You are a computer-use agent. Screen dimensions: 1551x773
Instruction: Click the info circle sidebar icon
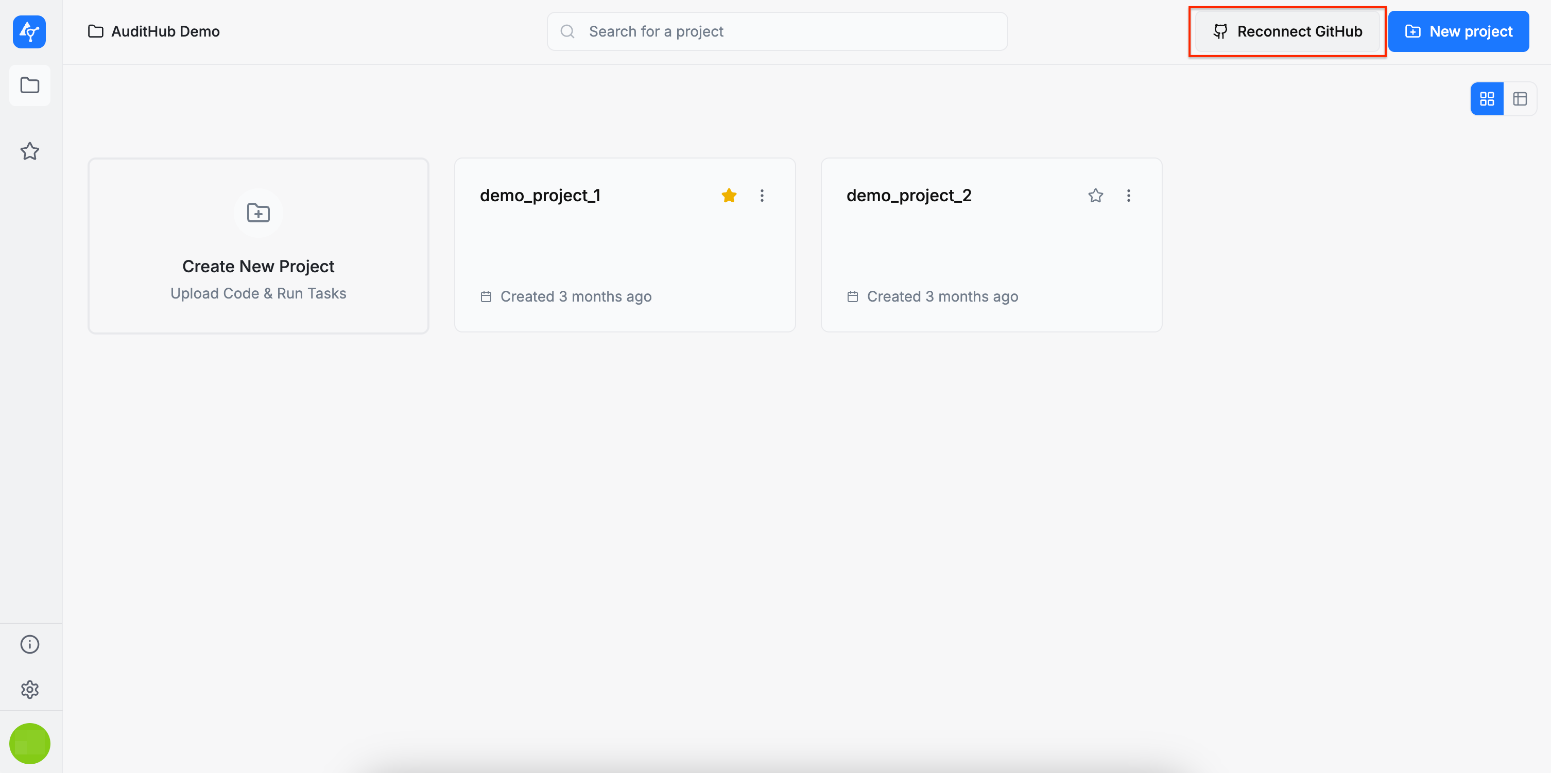[x=29, y=644]
